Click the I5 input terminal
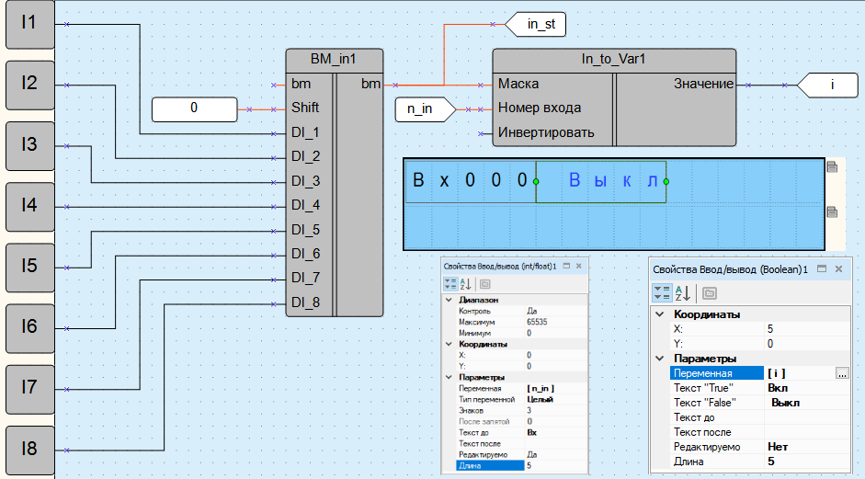 click(x=29, y=266)
